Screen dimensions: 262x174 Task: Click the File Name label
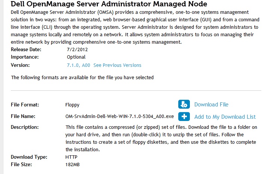click(x=23, y=116)
